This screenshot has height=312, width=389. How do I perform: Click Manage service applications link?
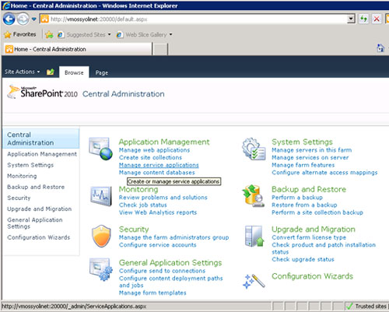(x=159, y=165)
